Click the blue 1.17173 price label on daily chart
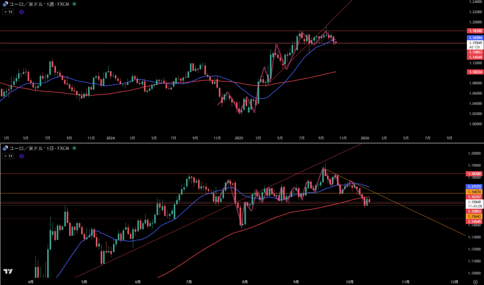This screenshot has width=484, height=285. click(x=474, y=187)
